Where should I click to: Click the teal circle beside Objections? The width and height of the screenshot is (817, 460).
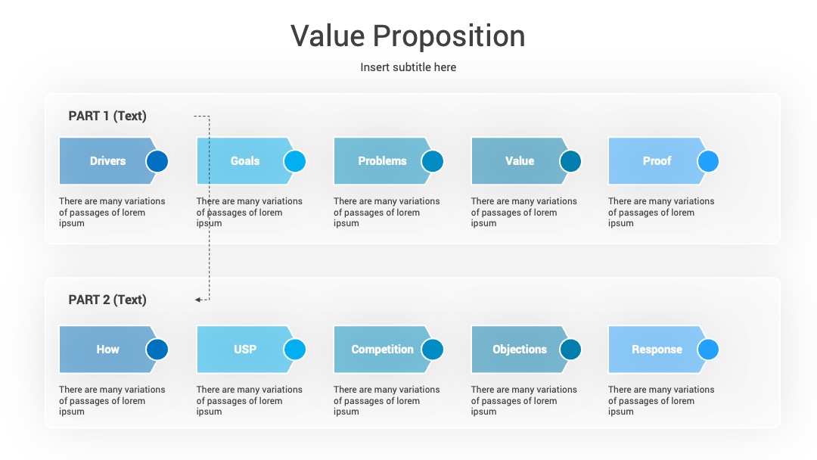[570, 350]
